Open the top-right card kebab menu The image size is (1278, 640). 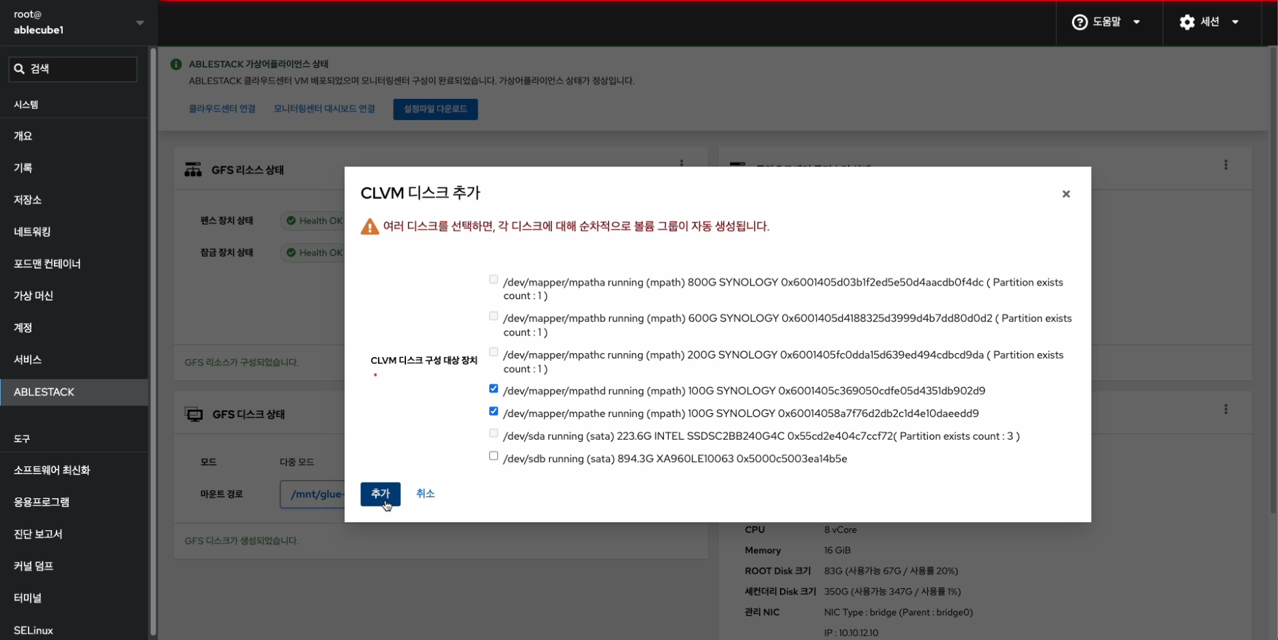[1225, 165]
